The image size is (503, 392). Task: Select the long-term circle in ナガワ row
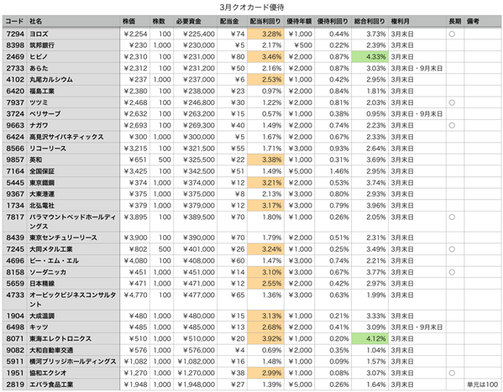(452, 125)
